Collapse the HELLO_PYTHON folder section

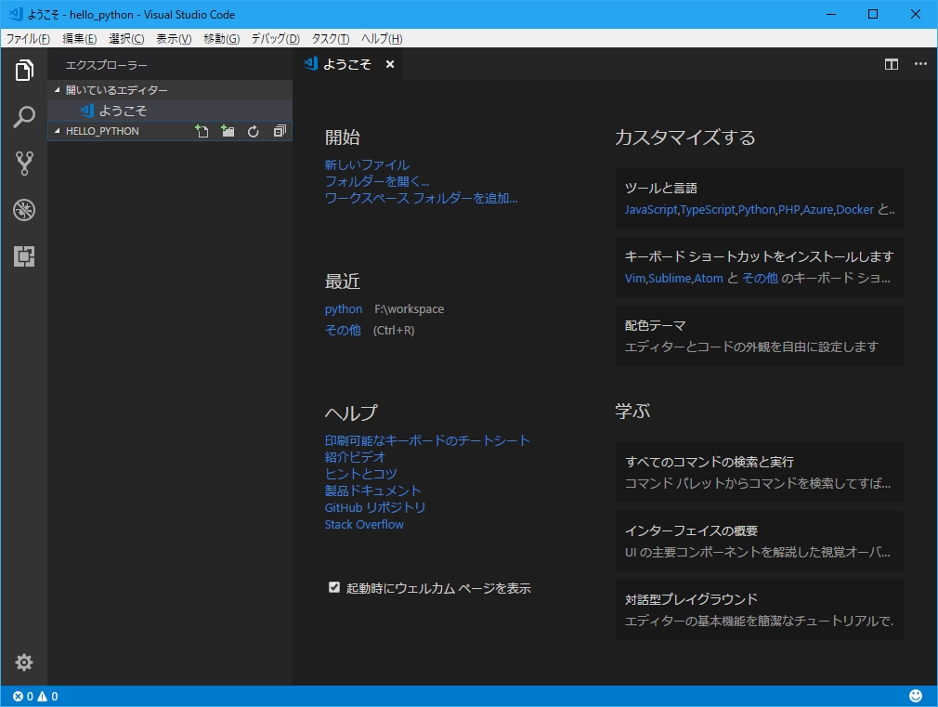point(58,130)
